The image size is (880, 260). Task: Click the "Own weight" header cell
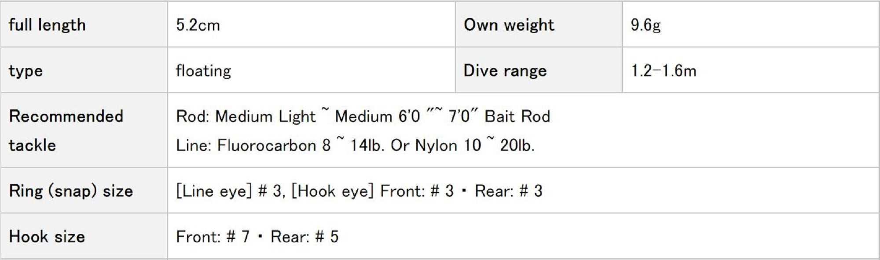click(x=509, y=25)
